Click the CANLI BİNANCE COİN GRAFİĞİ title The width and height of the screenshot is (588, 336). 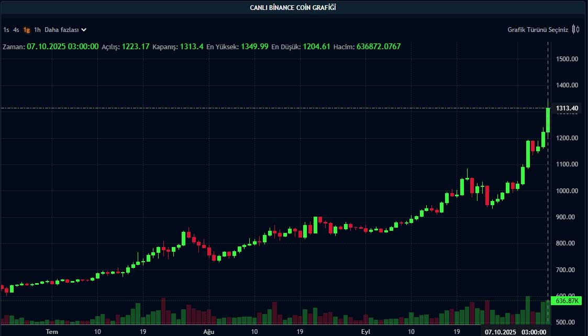tap(293, 7)
